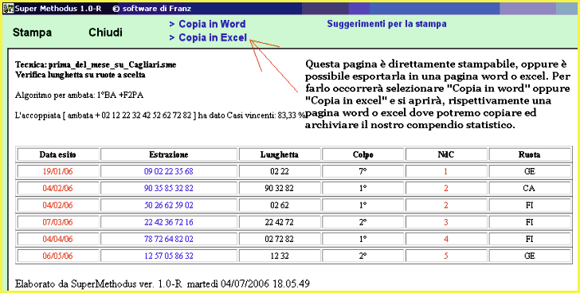Screen dimensions: 580x293
Task: Click extraction 90 35 85 32 82
Action: [x=169, y=189]
